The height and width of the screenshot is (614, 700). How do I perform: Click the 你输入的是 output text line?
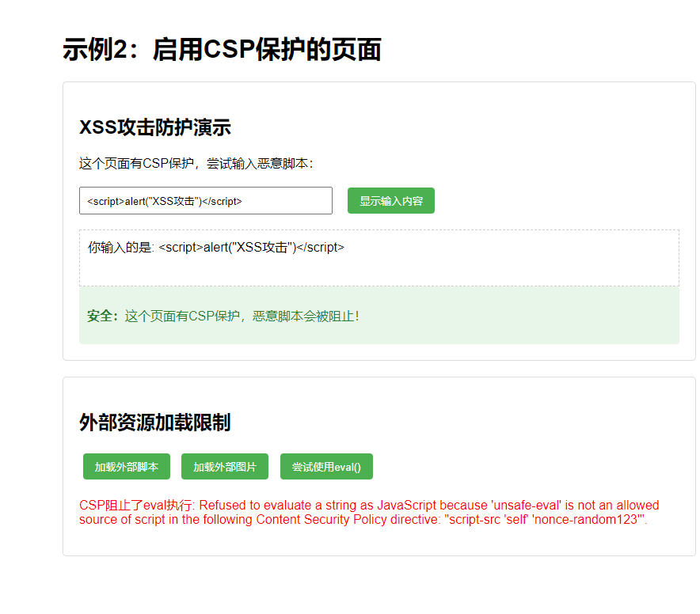pos(216,247)
